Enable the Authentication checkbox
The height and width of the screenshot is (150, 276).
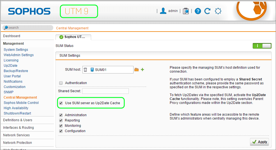pos(61,83)
